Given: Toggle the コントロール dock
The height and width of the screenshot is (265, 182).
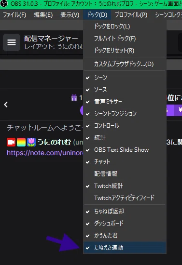Looking at the screenshot, I should pos(125,126).
